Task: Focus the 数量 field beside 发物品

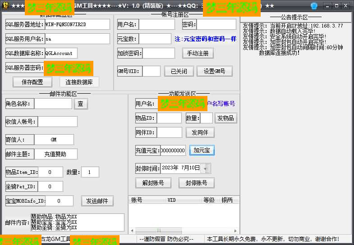Action: coord(207,118)
